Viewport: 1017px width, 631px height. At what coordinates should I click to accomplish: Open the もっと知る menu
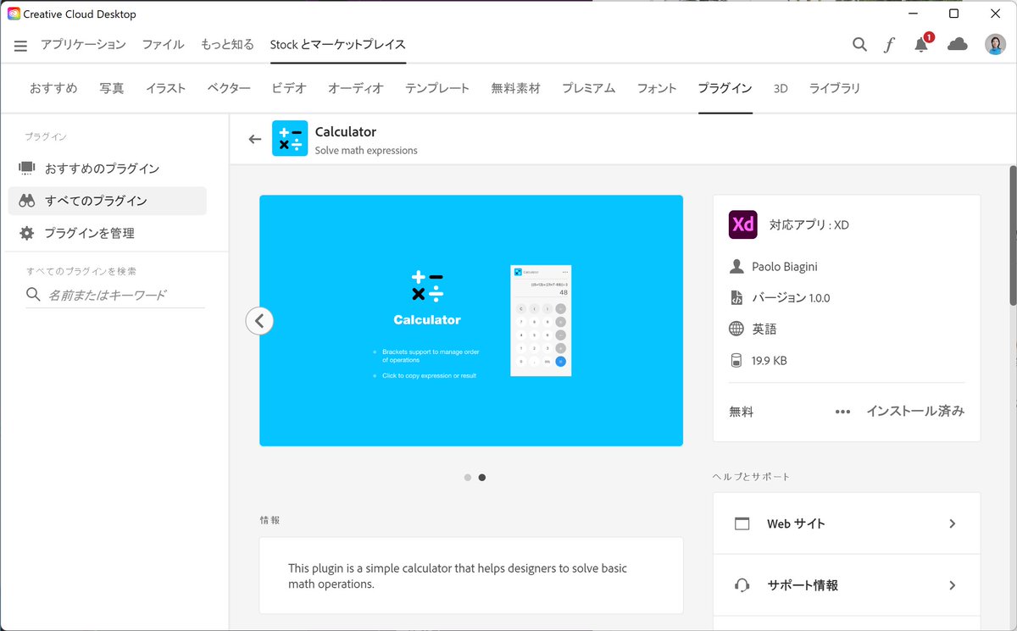click(x=227, y=45)
